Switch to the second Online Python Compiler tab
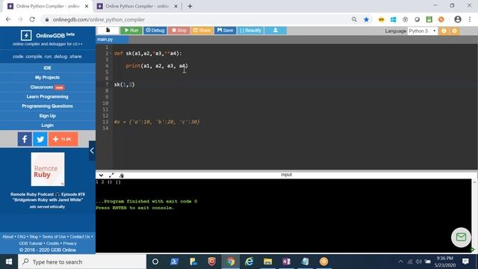 (137, 6)
